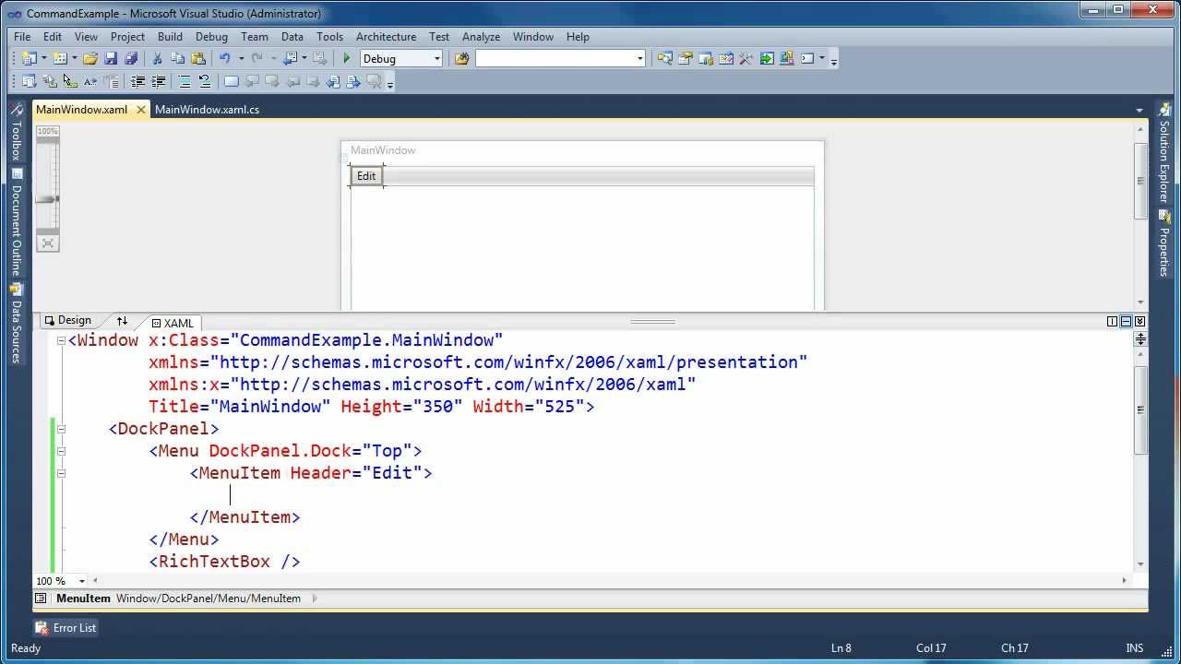Open the Toolbox side panel
1181x664 pixels.
[16, 131]
